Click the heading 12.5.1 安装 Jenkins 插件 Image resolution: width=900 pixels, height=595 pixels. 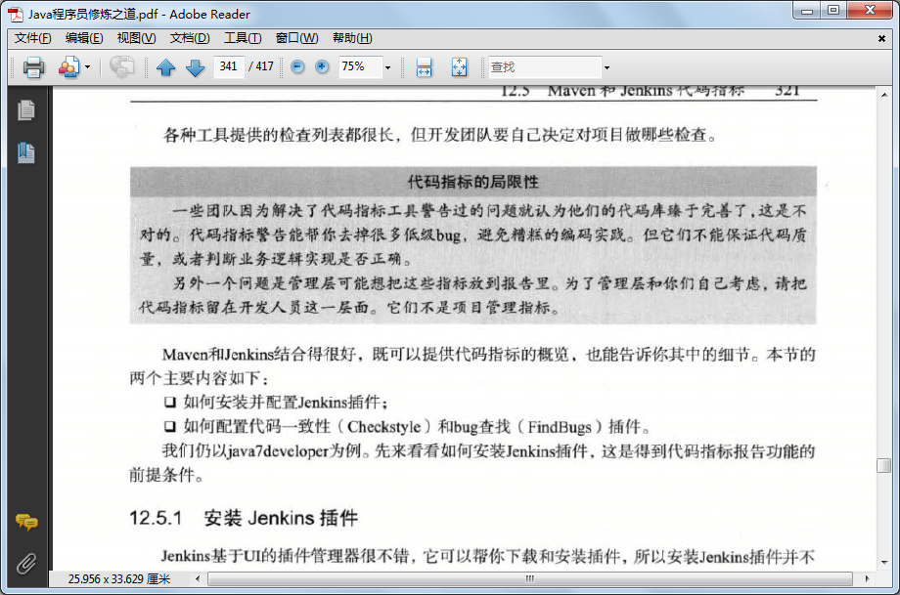[x=244, y=518]
